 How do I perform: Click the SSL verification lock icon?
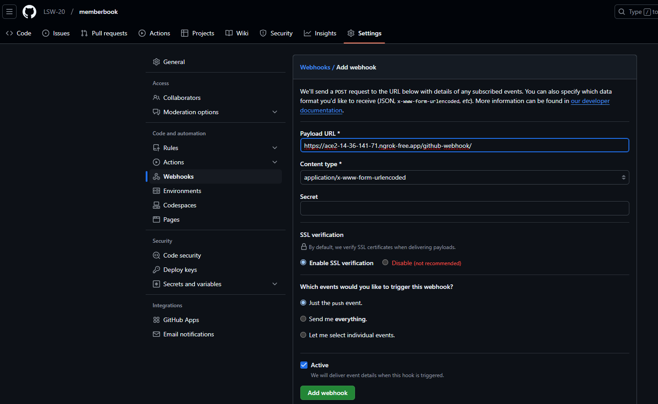coord(303,247)
